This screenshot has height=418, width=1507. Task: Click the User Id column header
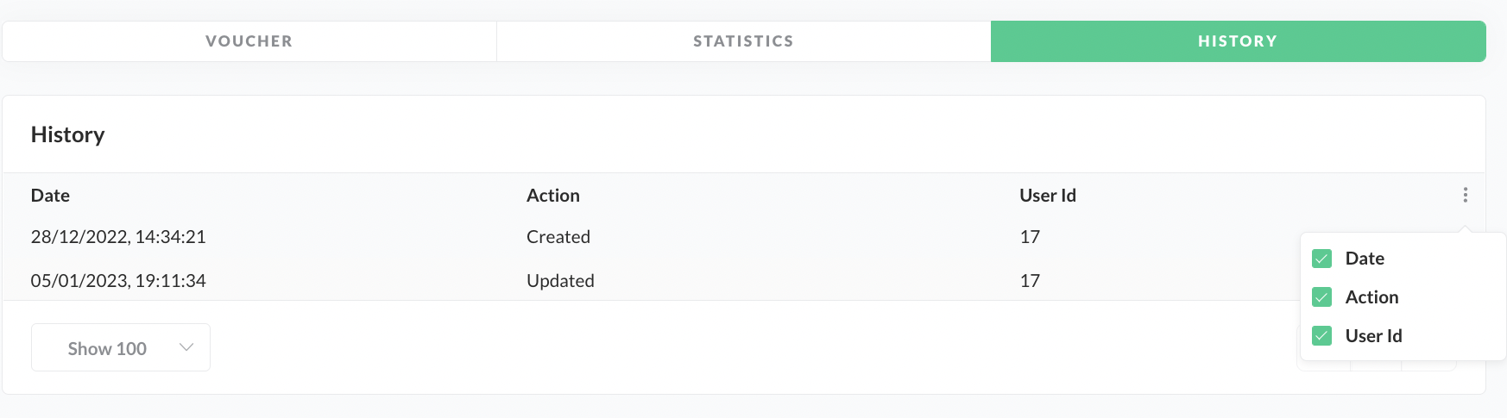coord(1048,196)
